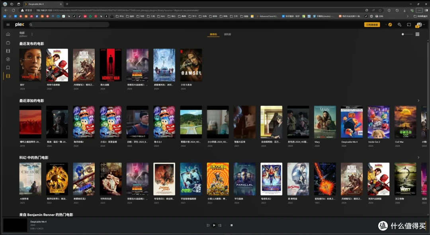Adjust the poster size slider

point(407,34)
